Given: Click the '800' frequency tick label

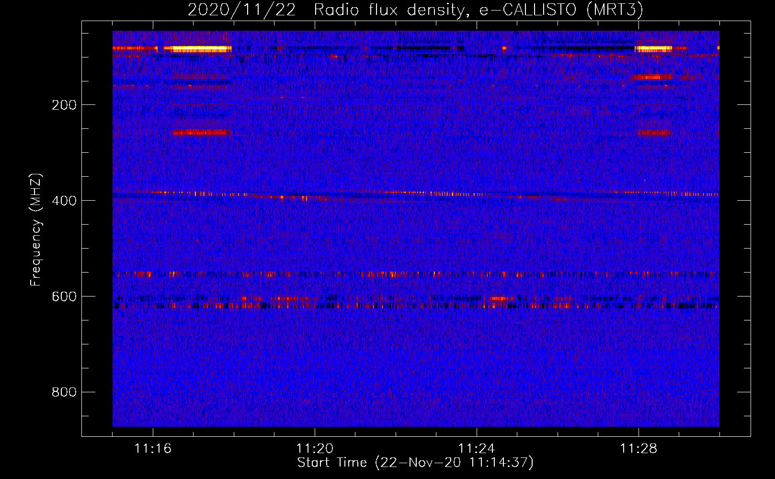Looking at the screenshot, I should [x=64, y=392].
